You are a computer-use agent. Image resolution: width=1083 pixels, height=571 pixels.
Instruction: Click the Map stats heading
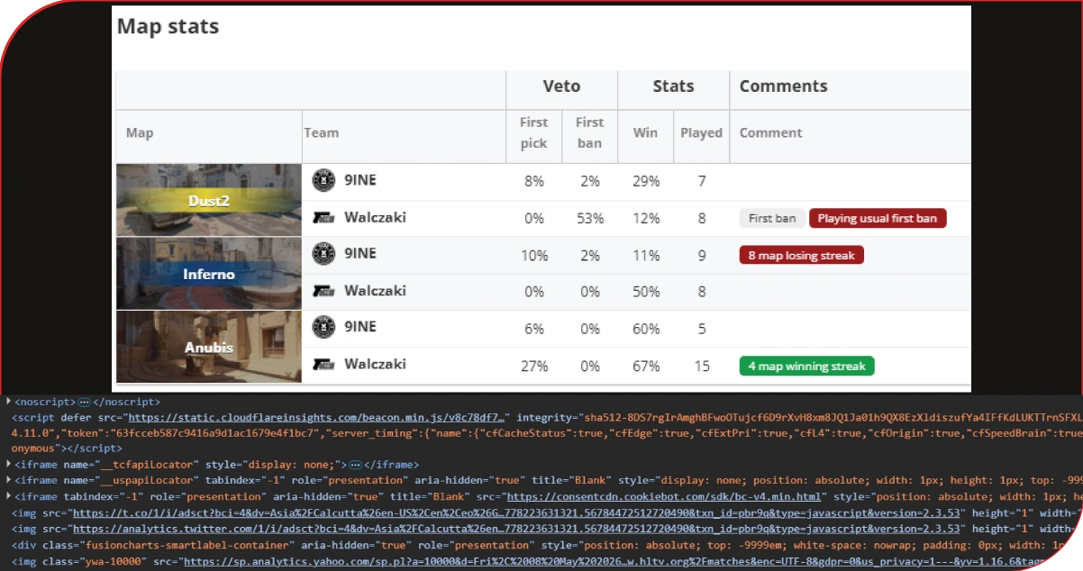(168, 26)
